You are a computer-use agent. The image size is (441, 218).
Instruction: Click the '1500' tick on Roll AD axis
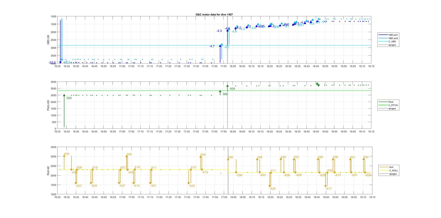click(53, 185)
